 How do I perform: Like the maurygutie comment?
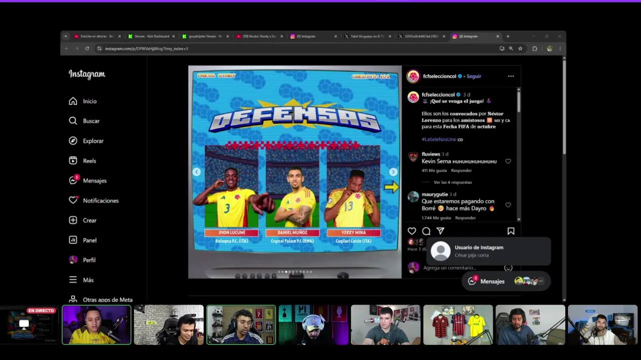(508, 205)
